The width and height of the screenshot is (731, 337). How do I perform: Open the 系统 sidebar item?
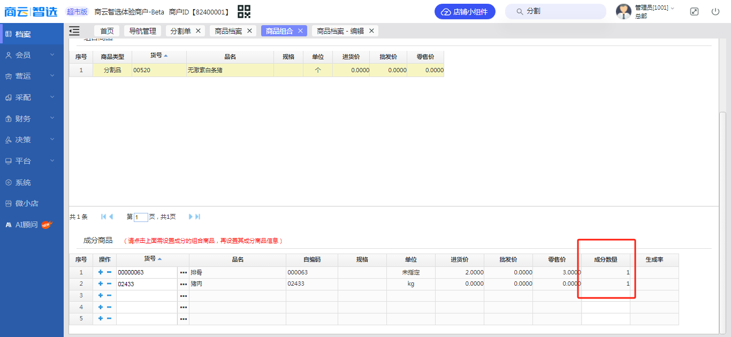32,182
